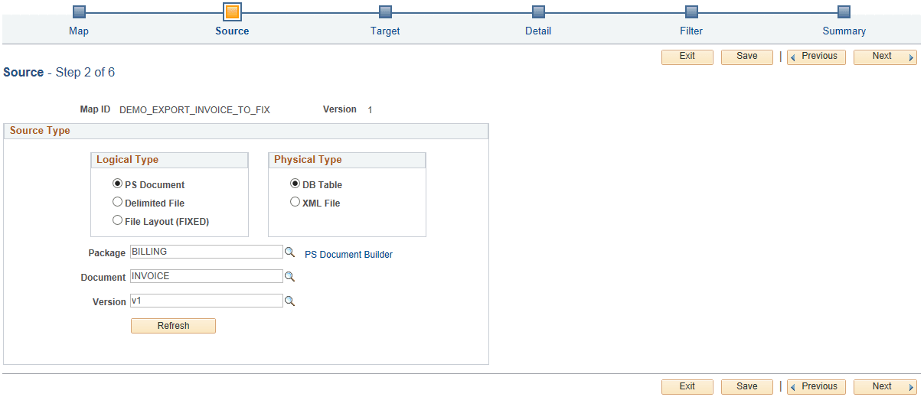Jump to the Summary step square icon
The width and height of the screenshot is (924, 397).
coord(844,11)
